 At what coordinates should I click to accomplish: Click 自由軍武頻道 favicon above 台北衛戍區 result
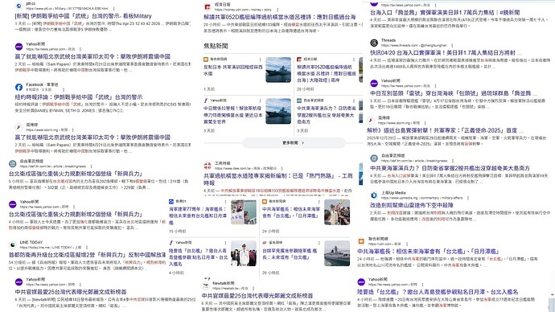(13, 163)
